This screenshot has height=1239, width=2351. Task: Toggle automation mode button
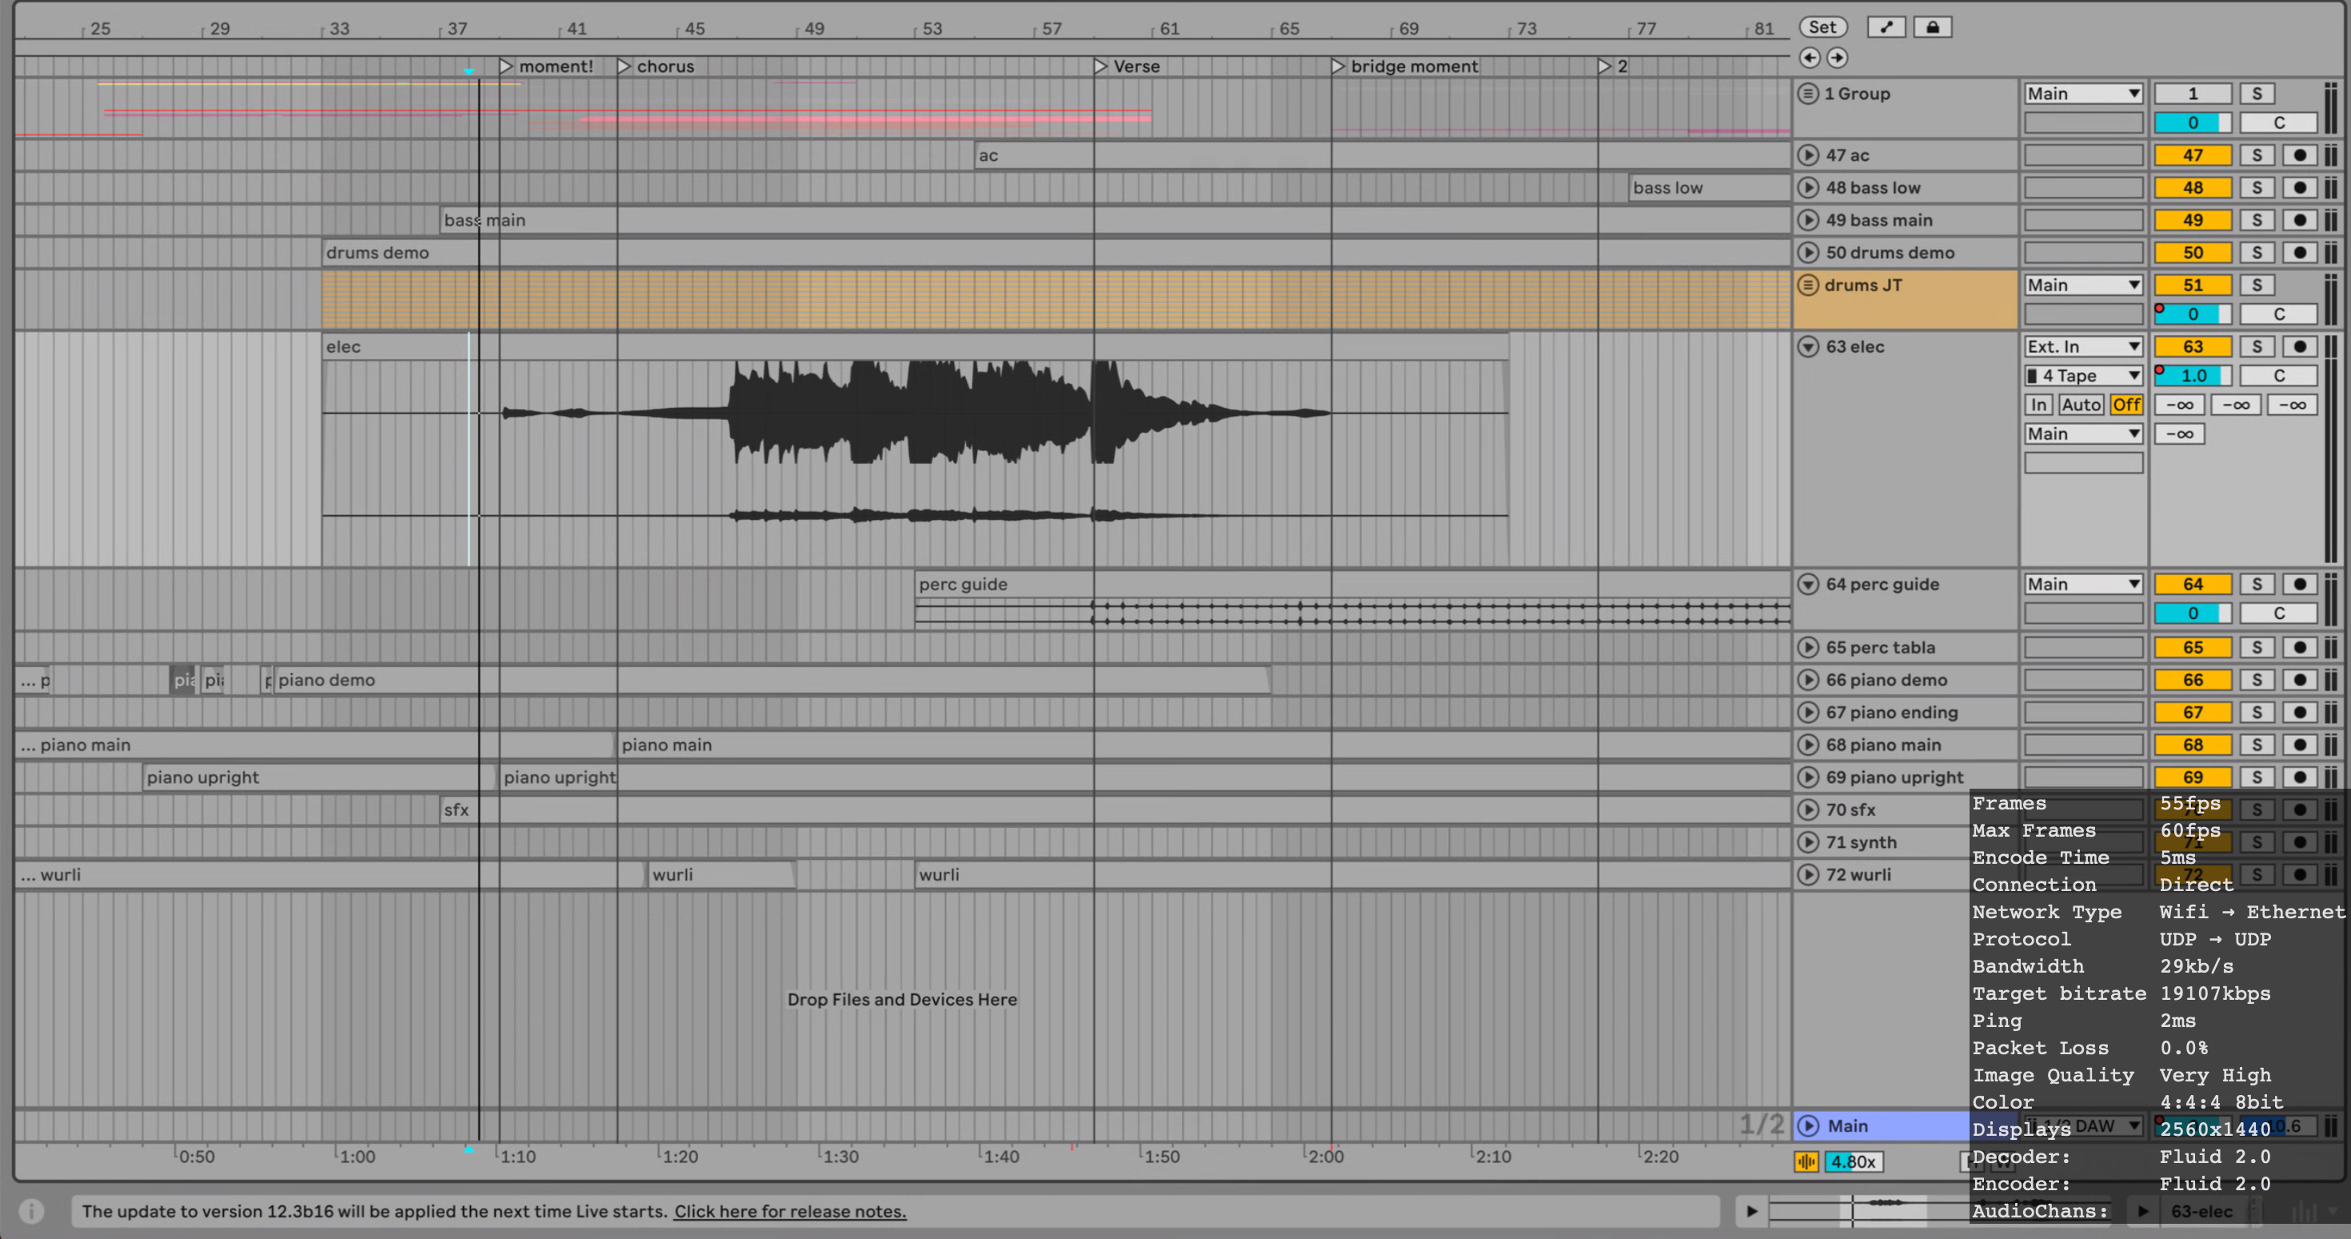click(x=1886, y=27)
